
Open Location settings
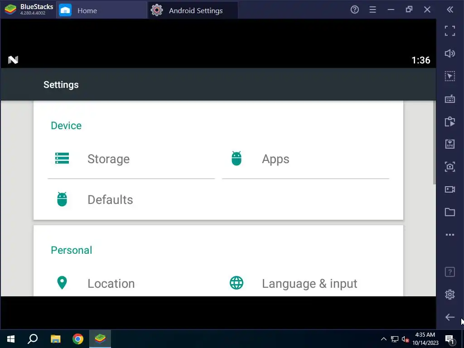coord(131,284)
